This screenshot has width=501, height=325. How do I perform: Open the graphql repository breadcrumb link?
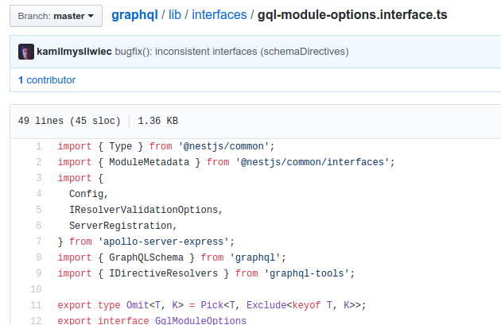click(x=134, y=15)
